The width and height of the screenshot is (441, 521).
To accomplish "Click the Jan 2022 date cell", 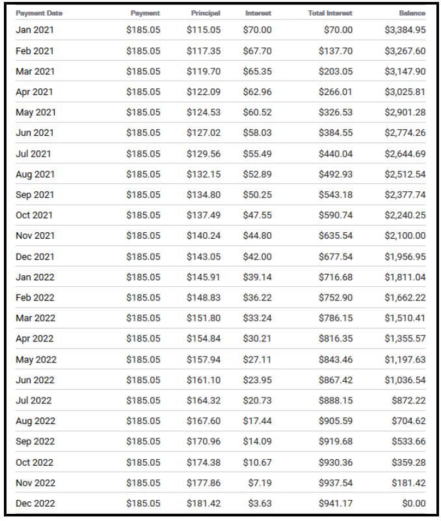I will (34, 277).
